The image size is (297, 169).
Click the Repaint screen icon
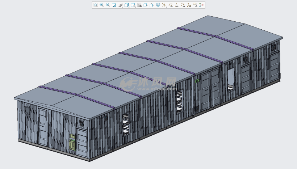click(114, 5)
